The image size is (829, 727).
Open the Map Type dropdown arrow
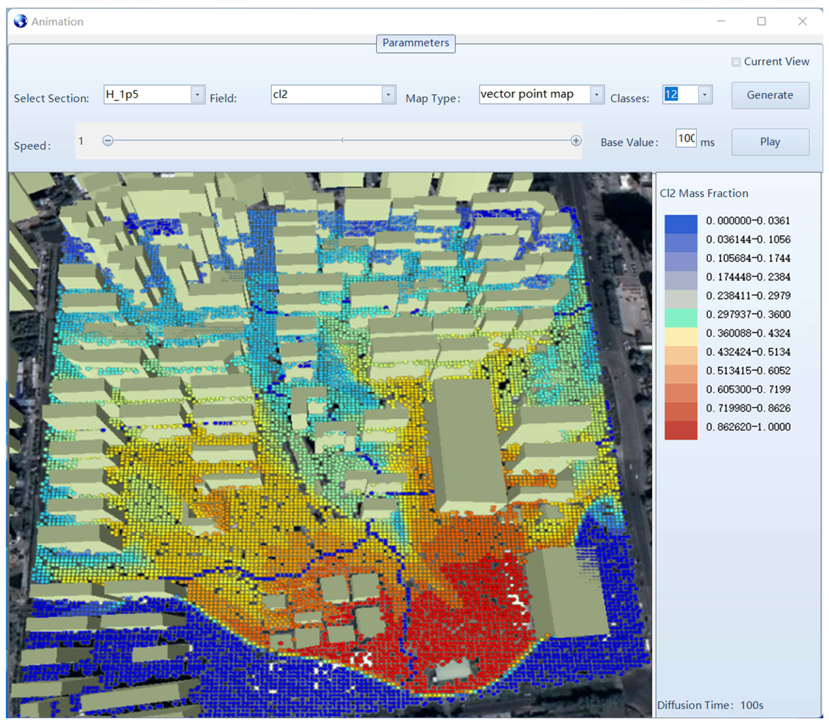[596, 95]
